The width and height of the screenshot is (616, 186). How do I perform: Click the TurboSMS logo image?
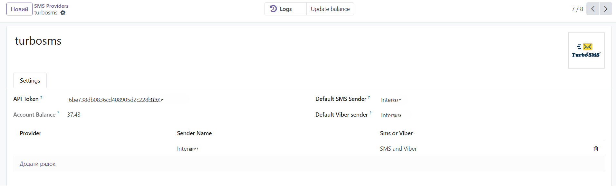(x=586, y=50)
